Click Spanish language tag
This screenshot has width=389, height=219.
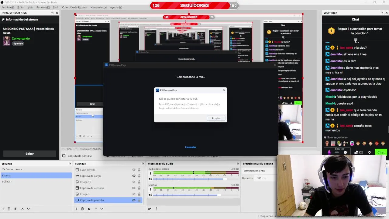tap(18, 43)
